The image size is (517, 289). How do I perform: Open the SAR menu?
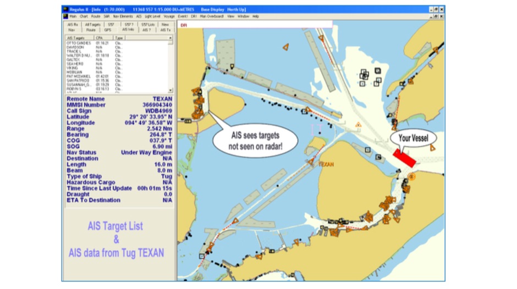pos(107,16)
